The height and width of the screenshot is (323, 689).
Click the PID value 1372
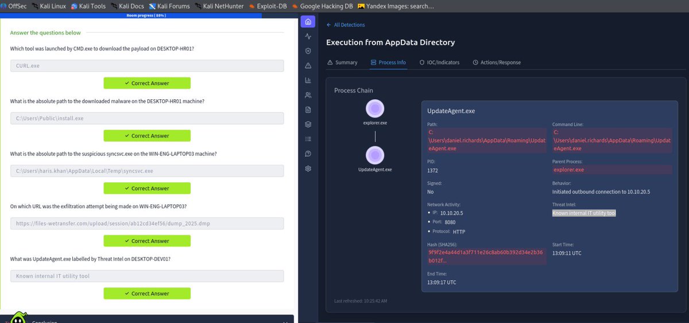coord(433,170)
